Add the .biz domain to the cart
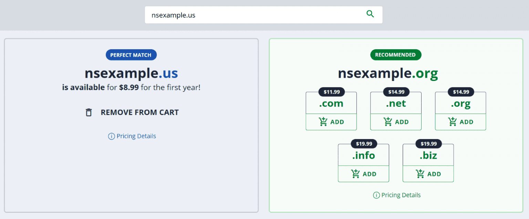 pos(428,174)
